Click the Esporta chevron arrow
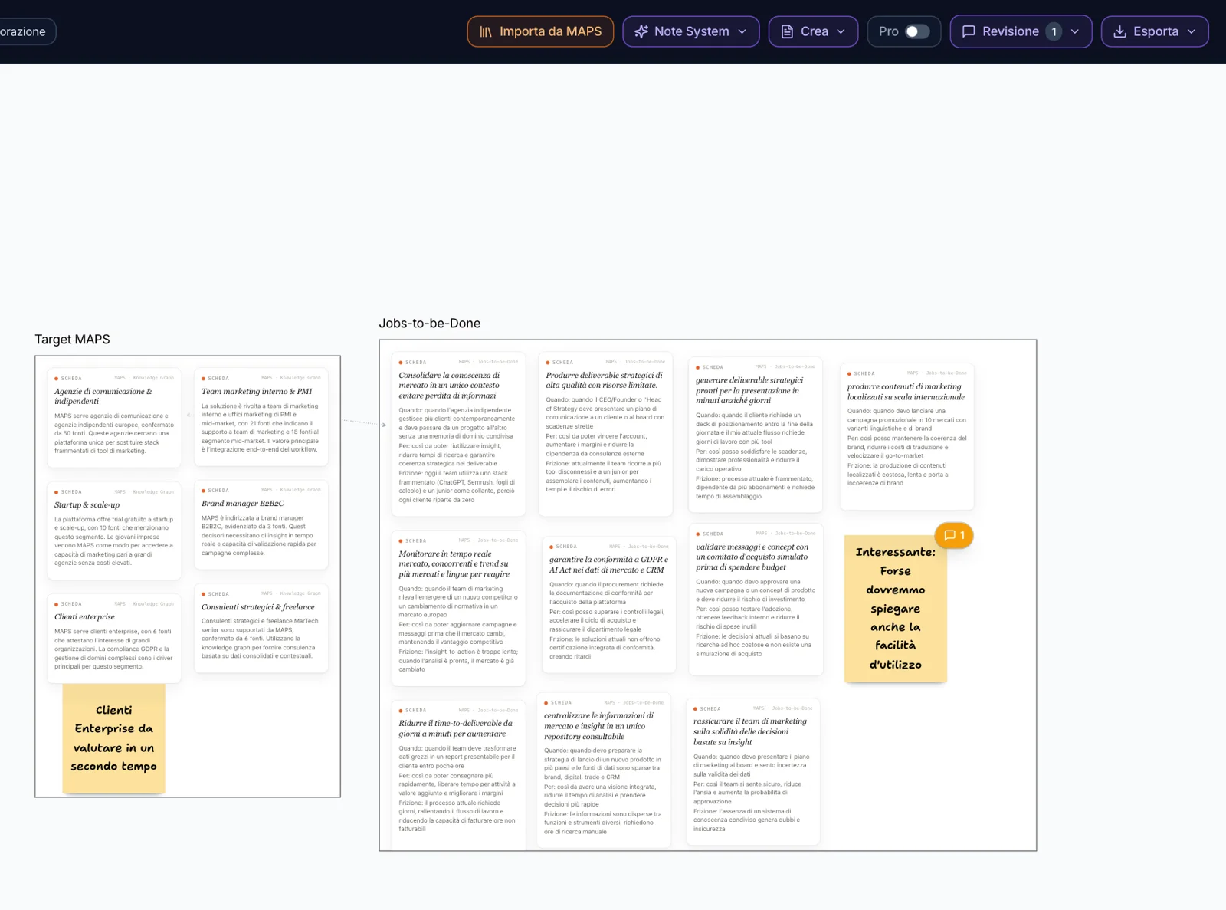 (1192, 31)
